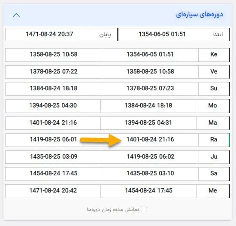Click the پایان end date field
The height and width of the screenshot is (226, 236).
coord(61,34)
